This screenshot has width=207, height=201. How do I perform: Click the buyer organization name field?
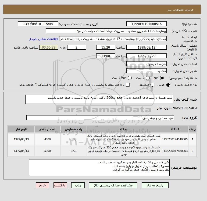pos(106,31)
